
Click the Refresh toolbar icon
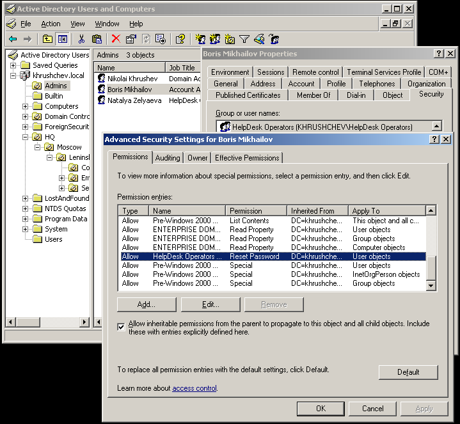146,39
